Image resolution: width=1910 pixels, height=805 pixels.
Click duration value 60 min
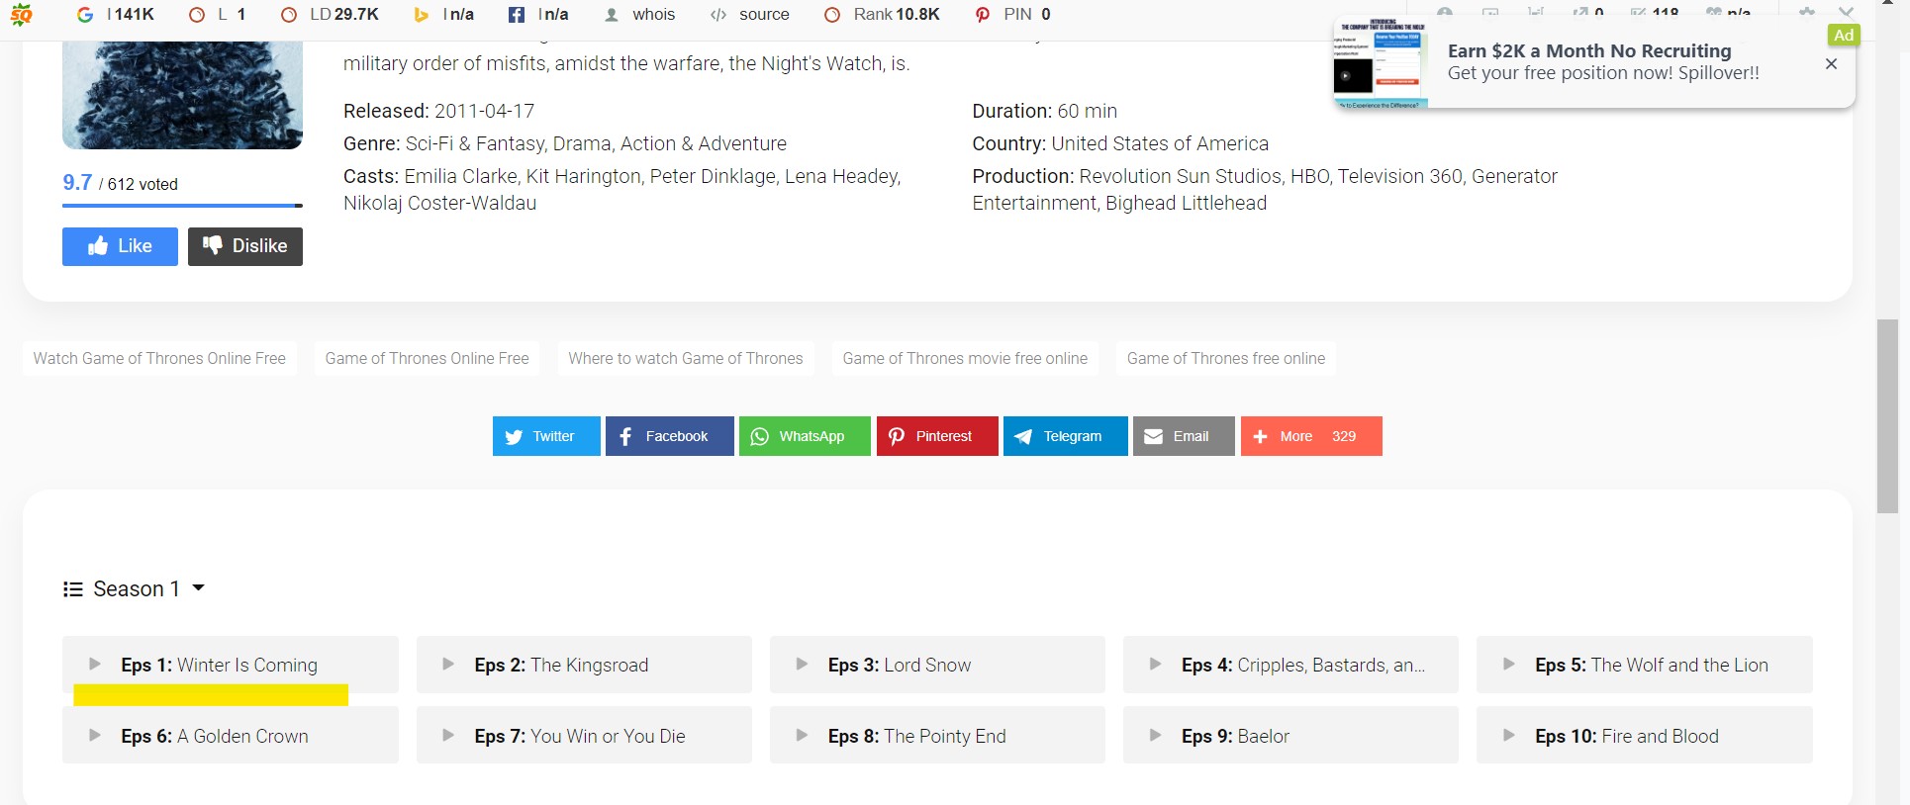(x=1087, y=111)
